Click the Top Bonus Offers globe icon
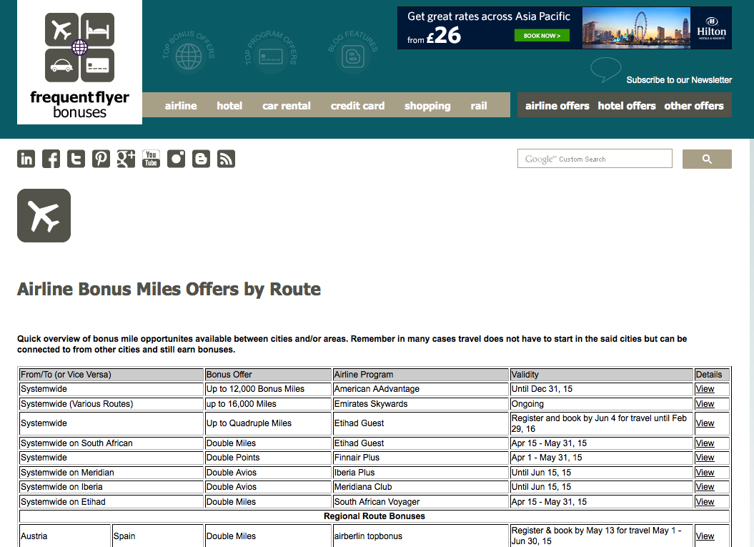Viewport: 754px width, 547px height. coord(189,52)
